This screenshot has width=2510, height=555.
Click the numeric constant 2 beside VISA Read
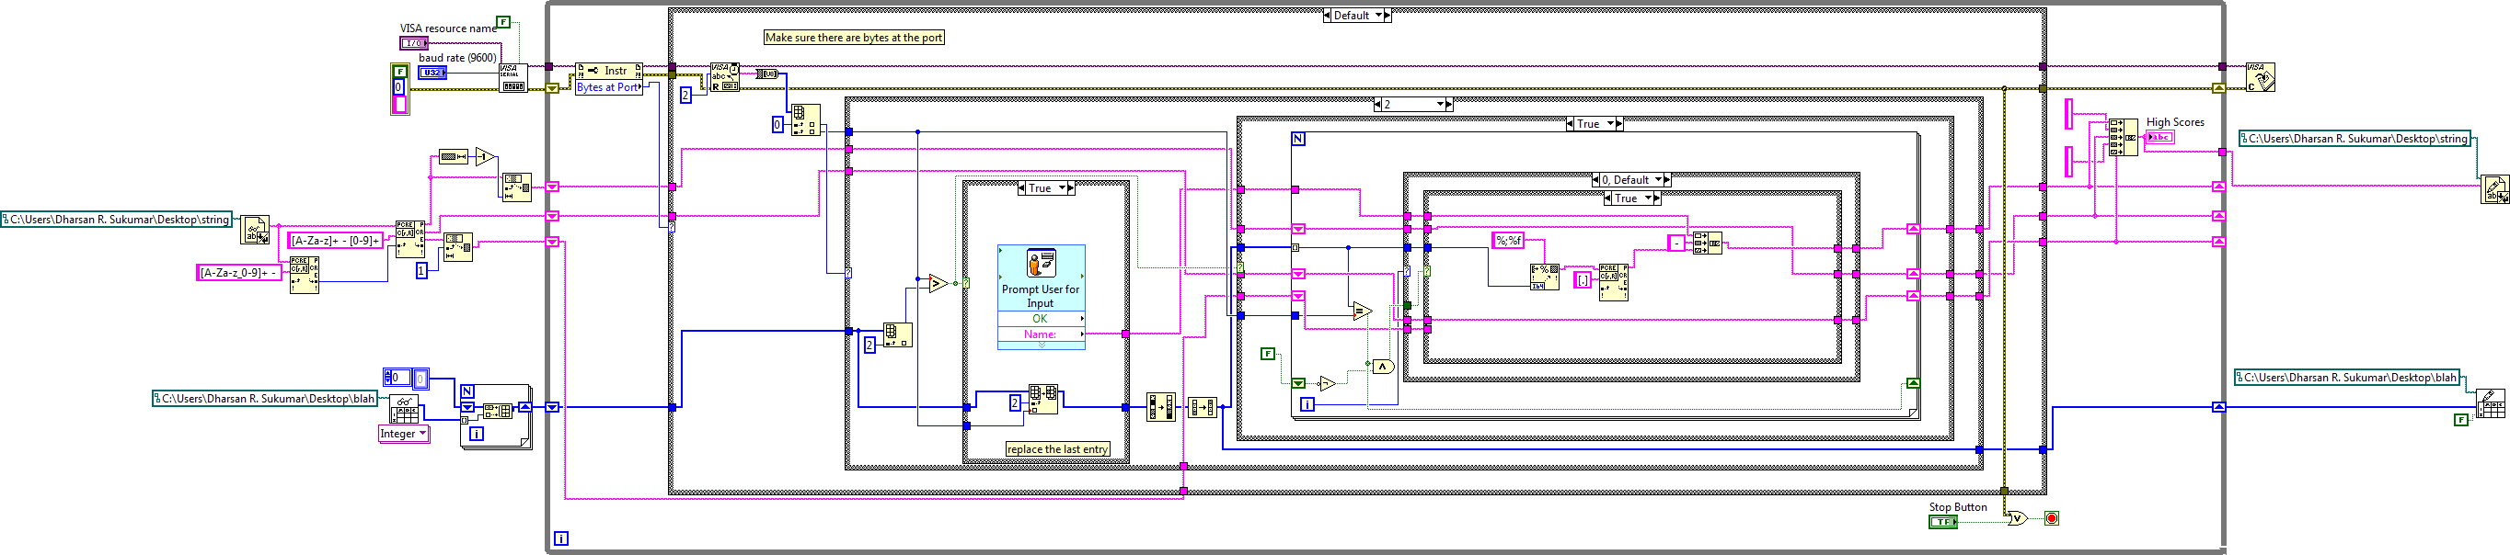tap(686, 96)
